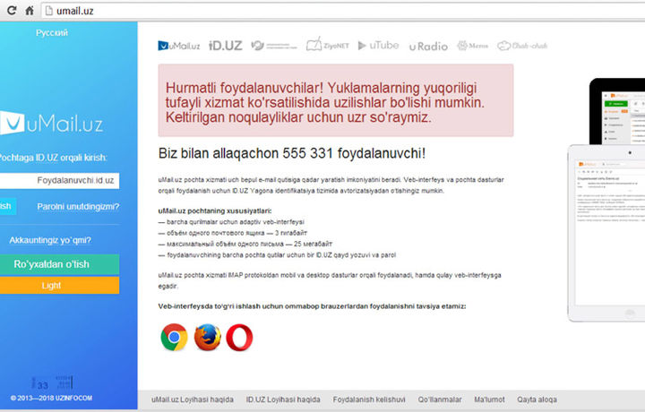Image resolution: width=645 pixels, height=412 pixels.
Task: Click the '© 2013—2018 UZINFOCOM' copyright text
Action: [x=51, y=398]
